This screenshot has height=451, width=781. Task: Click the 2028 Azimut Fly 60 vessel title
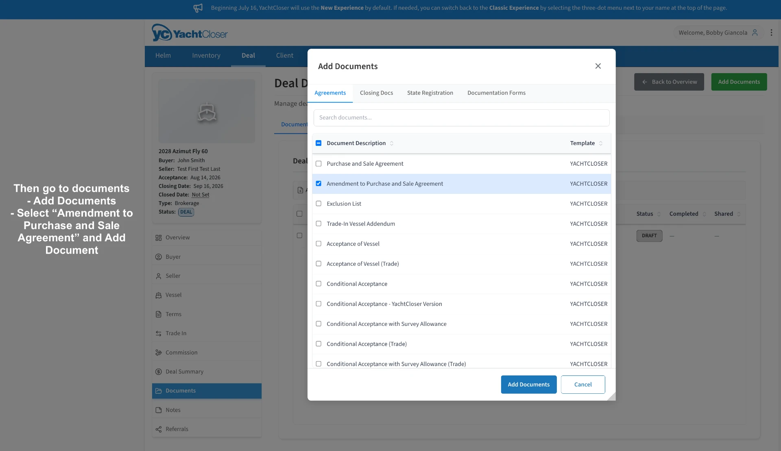click(x=183, y=151)
